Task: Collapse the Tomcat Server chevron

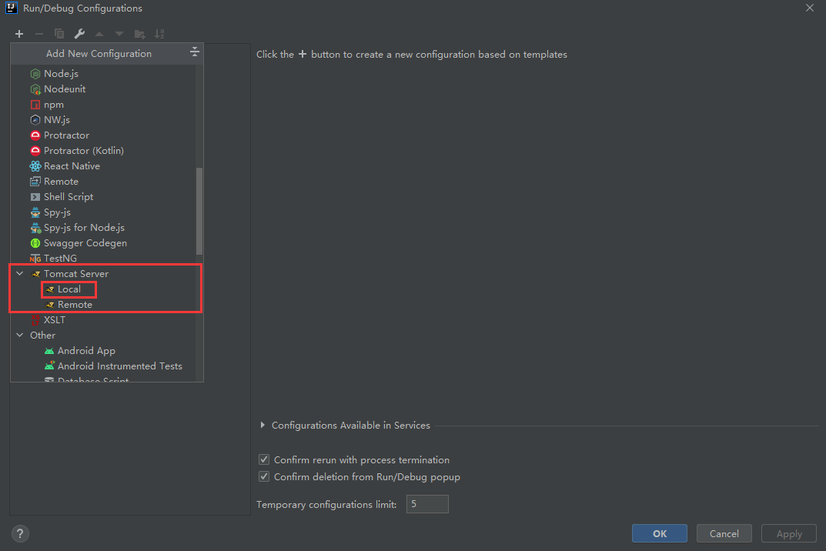Action: click(20, 273)
